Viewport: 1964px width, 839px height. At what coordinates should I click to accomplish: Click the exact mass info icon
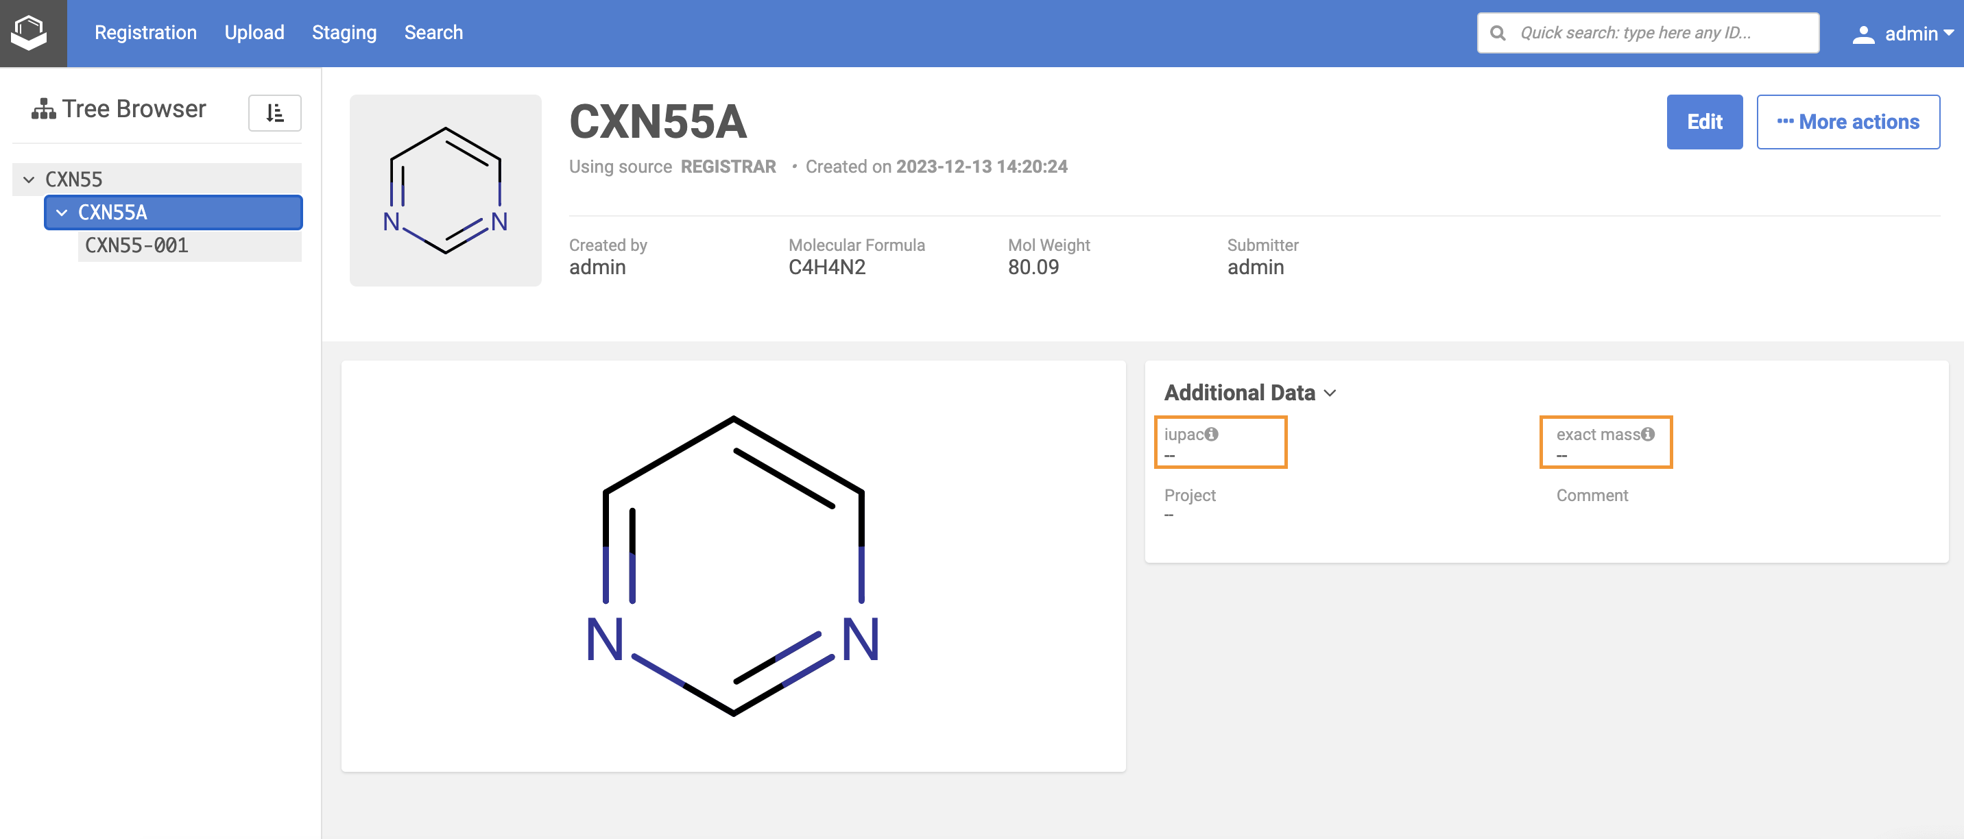click(1648, 434)
